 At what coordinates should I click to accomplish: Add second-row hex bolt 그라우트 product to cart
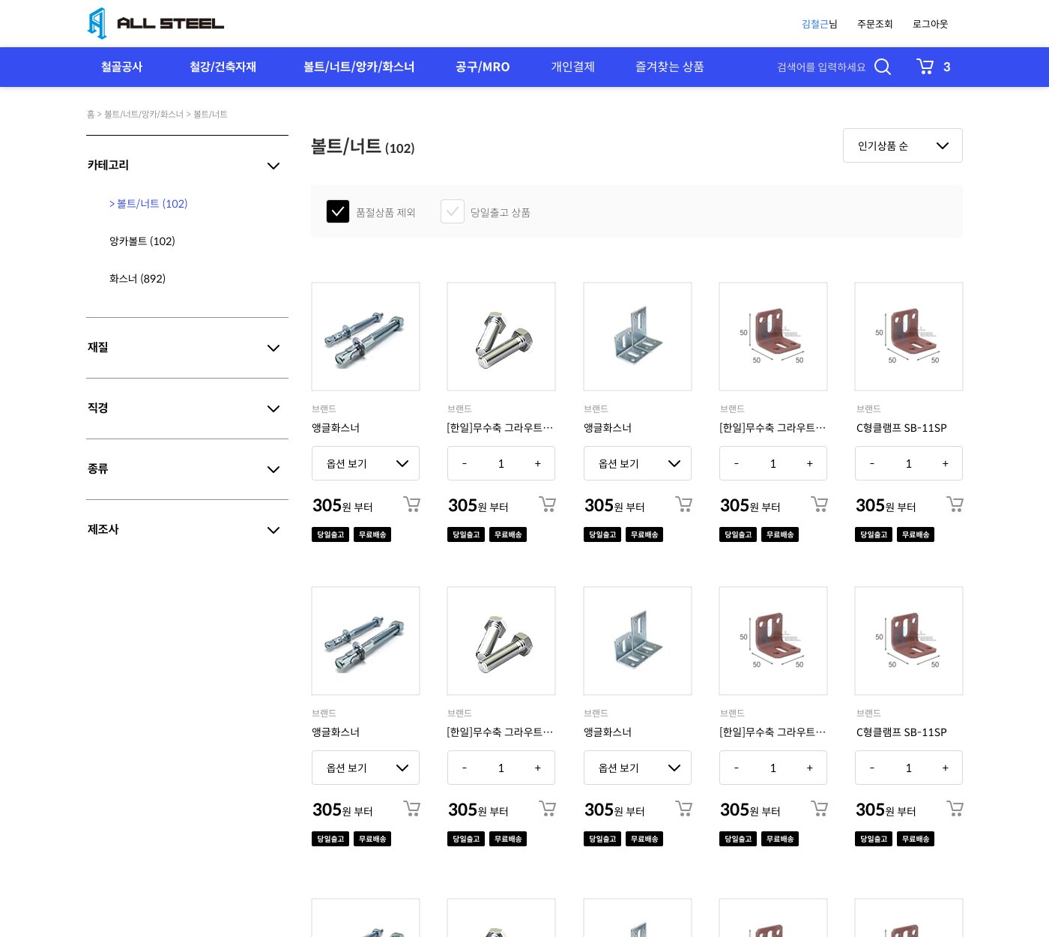(547, 808)
